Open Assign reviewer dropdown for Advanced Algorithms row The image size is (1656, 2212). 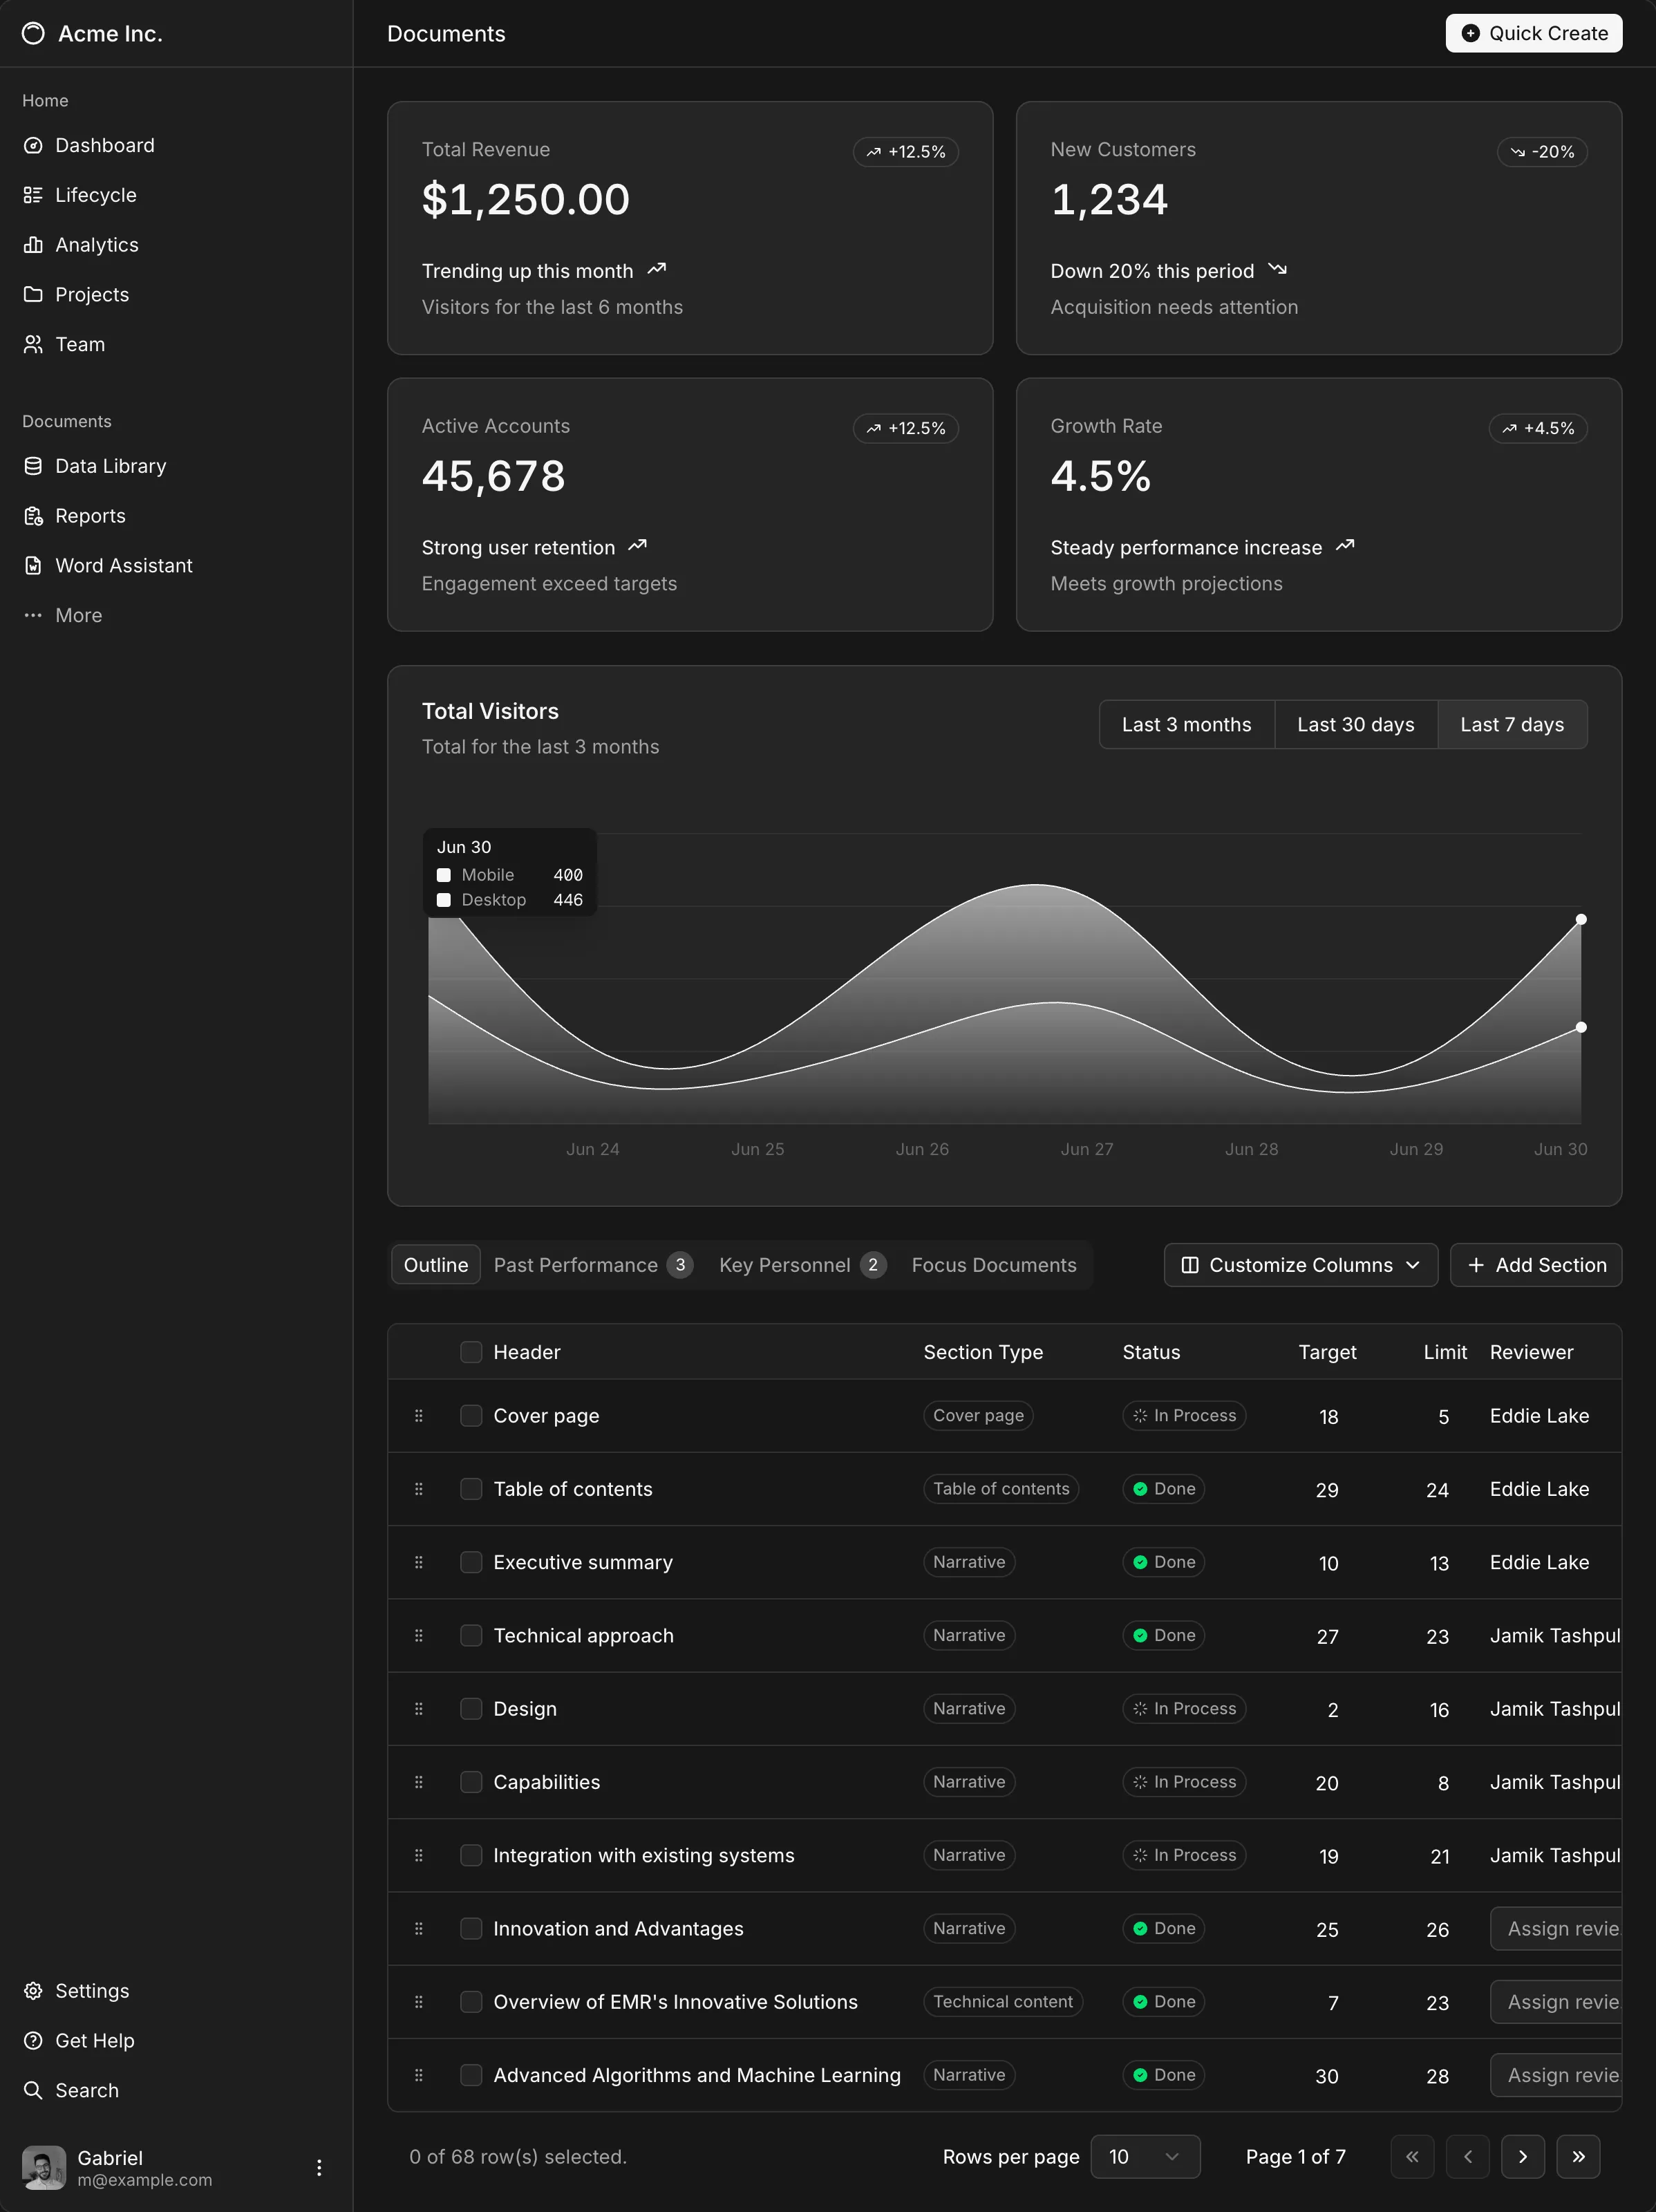1556,2075
